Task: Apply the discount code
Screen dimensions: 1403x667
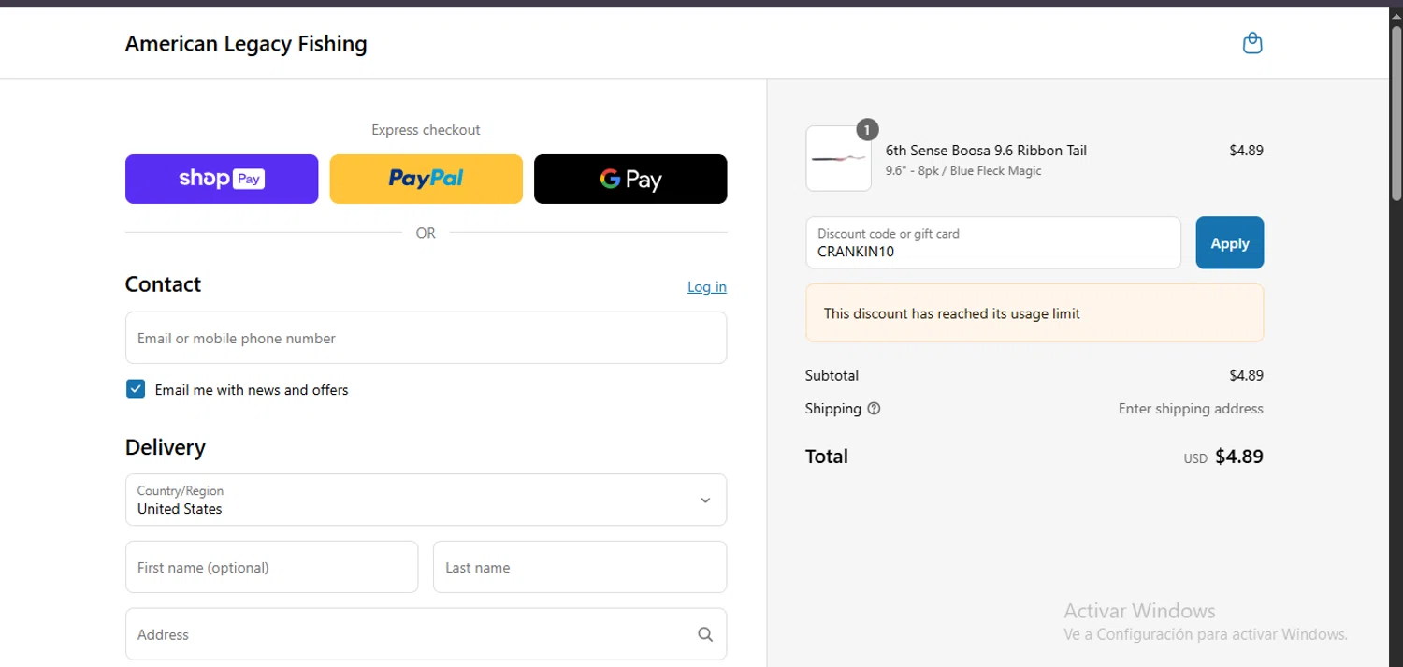Action: pyautogui.click(x=1229, y=243)
